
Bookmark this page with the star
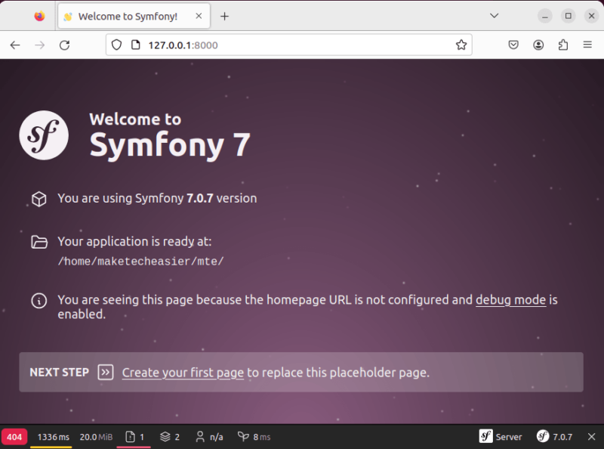click(x=461, y=45)
